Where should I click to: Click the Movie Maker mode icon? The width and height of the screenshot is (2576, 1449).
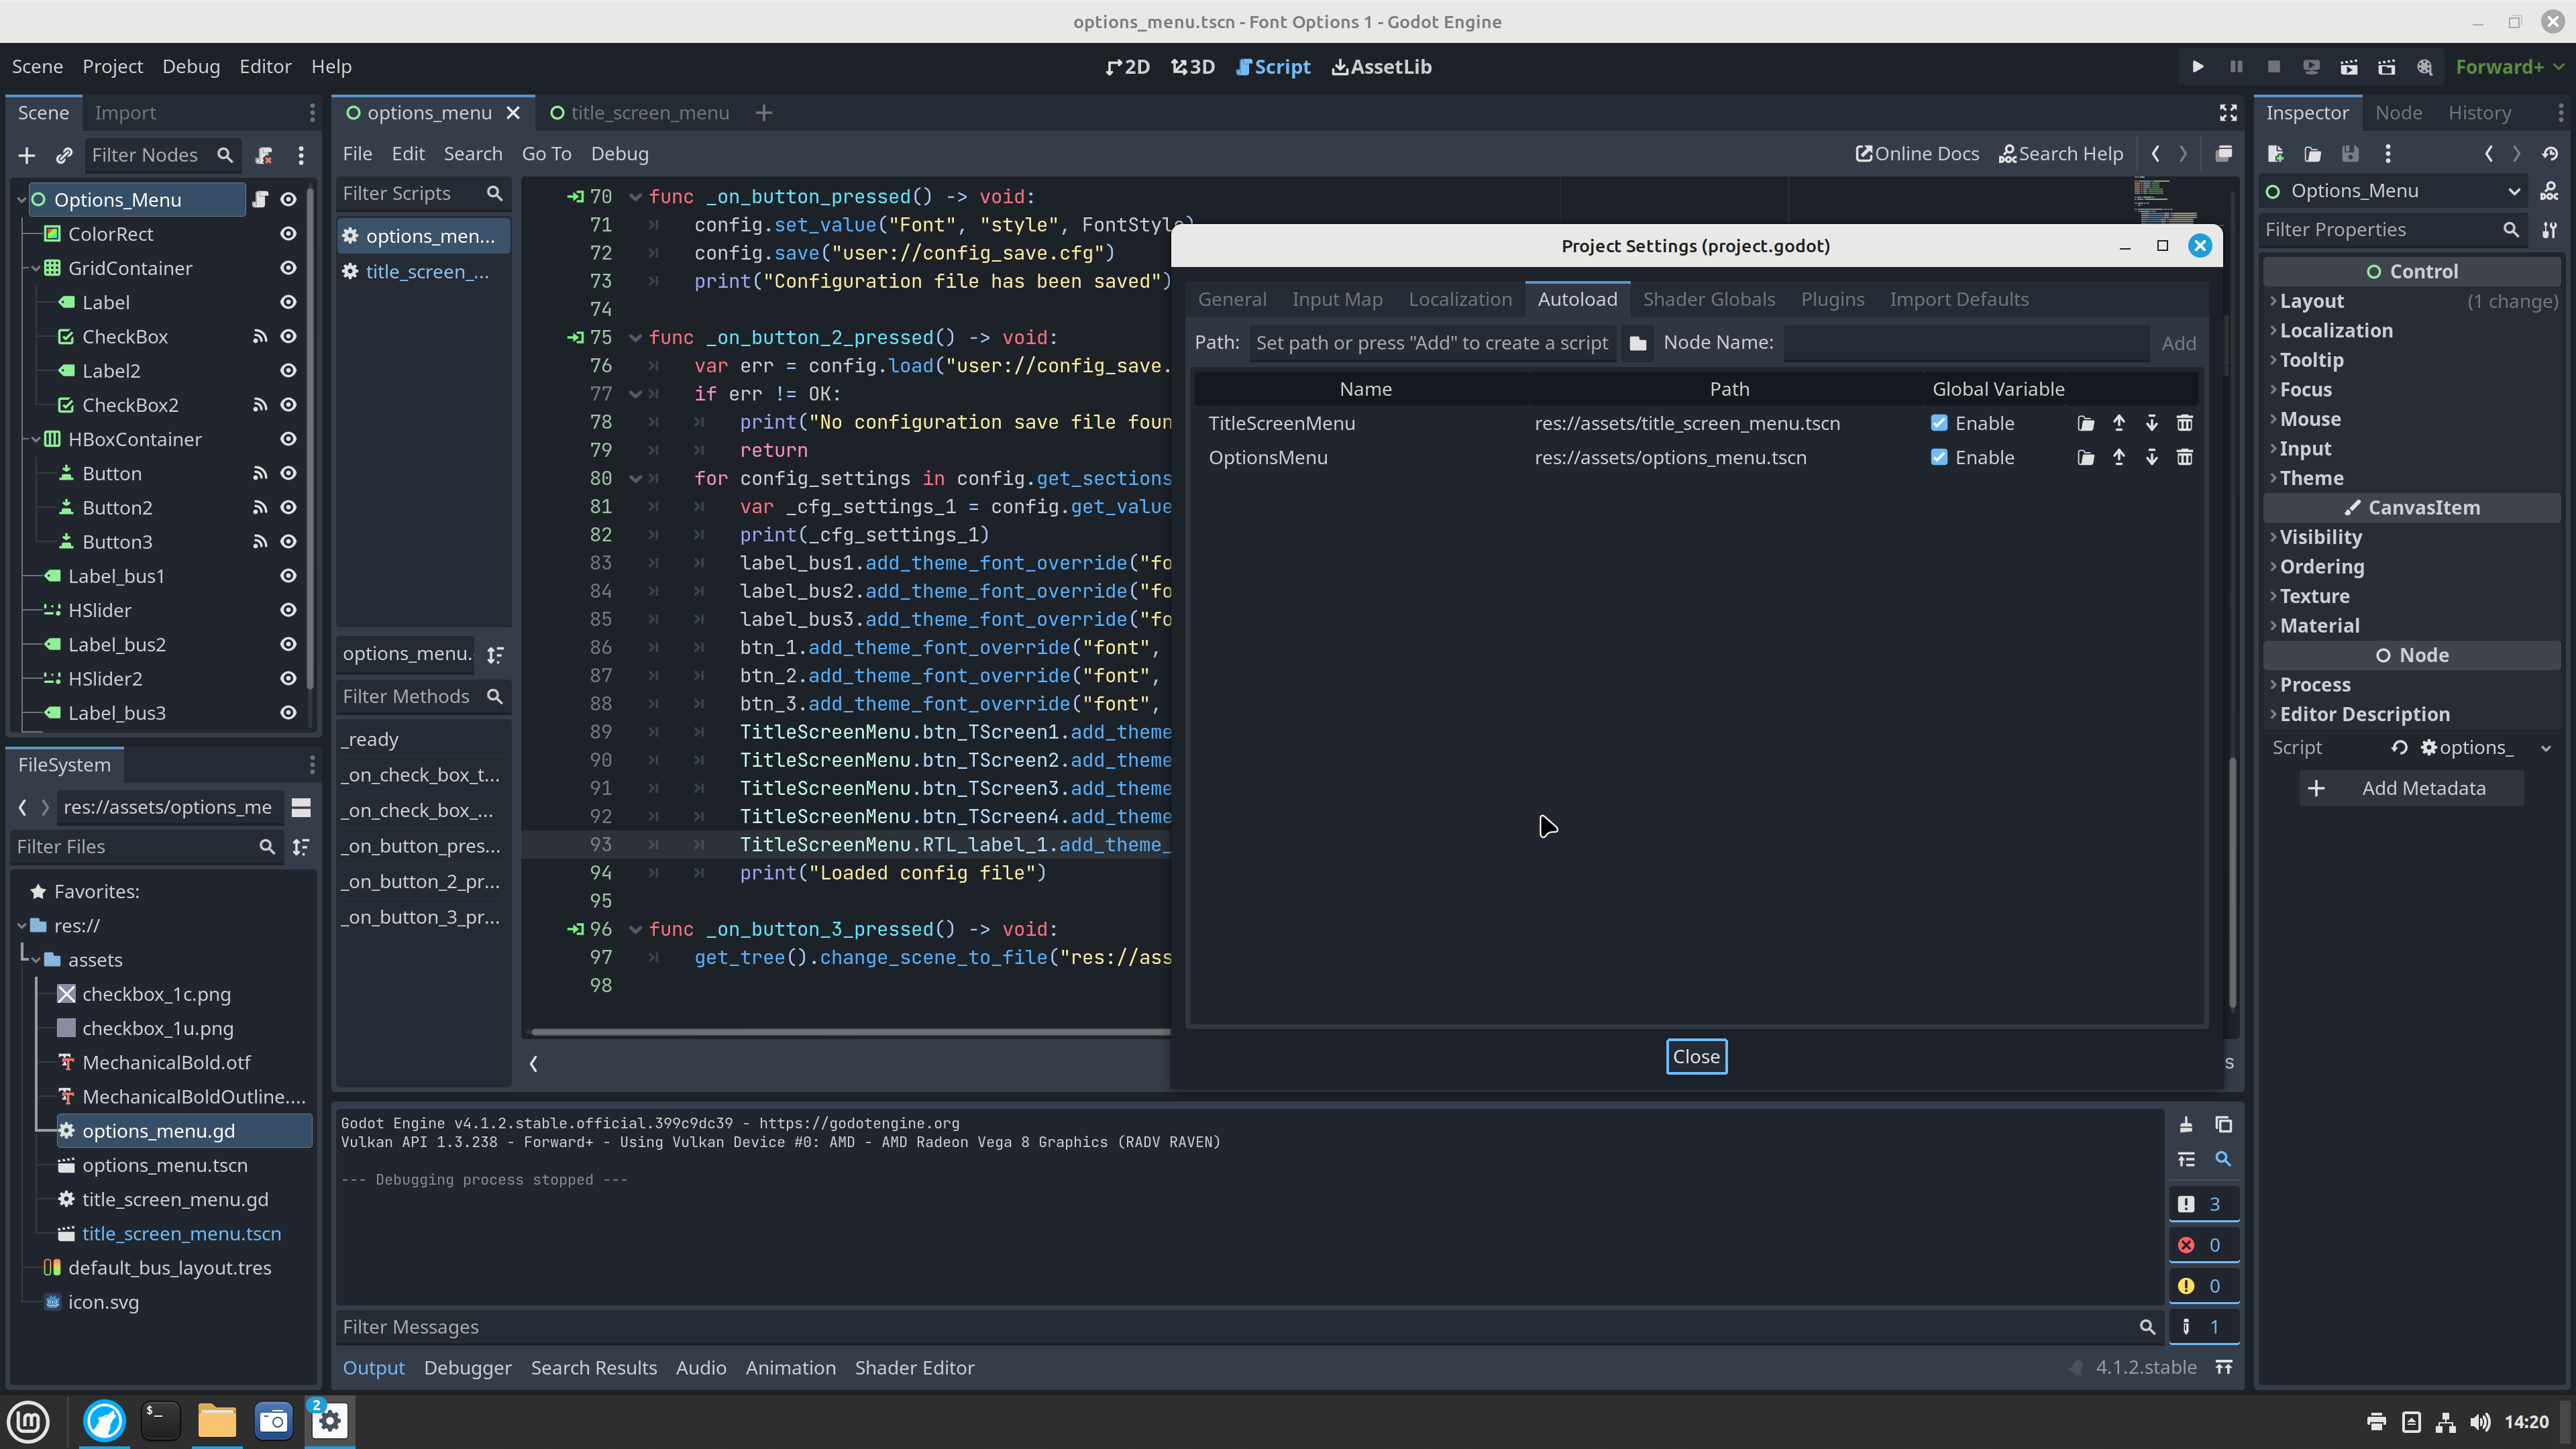[2425, 67]
